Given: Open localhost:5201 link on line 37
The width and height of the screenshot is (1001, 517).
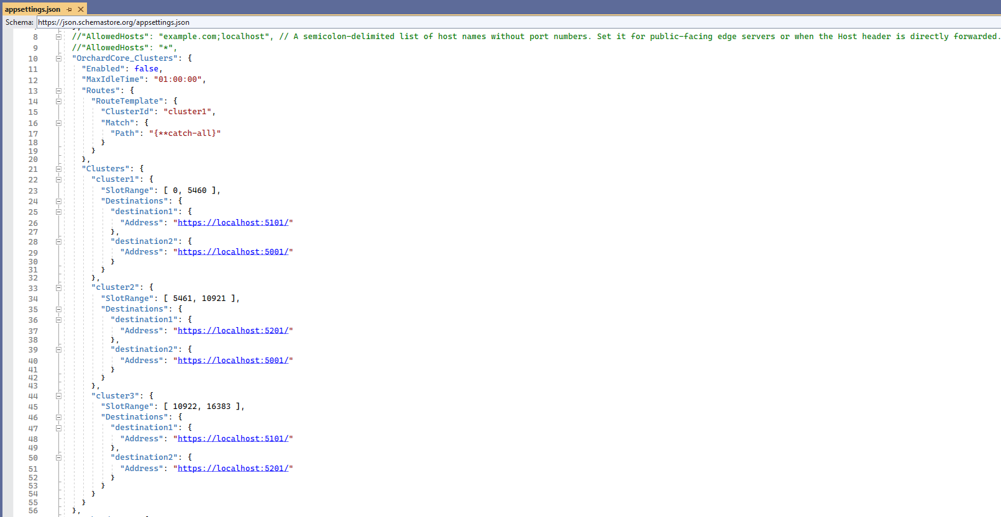Looking at the screenshot, I should tap(233, 331).
